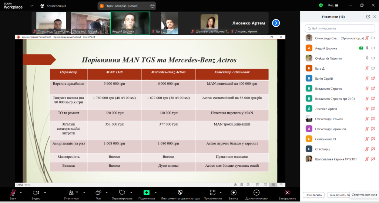Viewport: 379px width, 203px height.
Task: Select Андрій Цьомка video thumbnail
Action: point(130,23)
